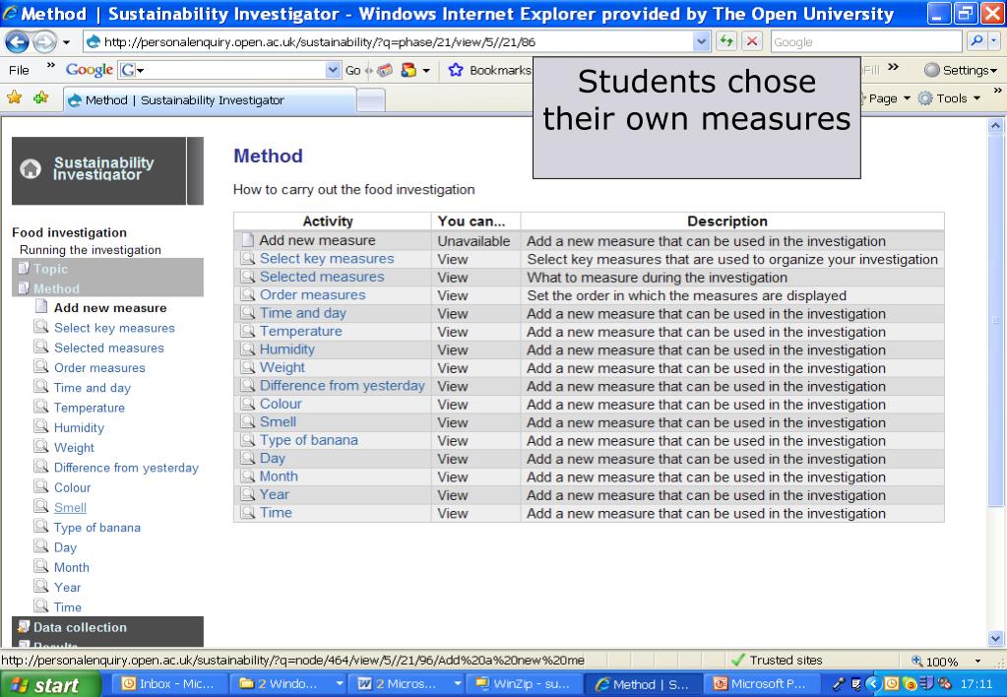Select the 'Method | Sustainability Investigator' tab
Viewport: 1007px width, 697px height.
tap(210, 100)
